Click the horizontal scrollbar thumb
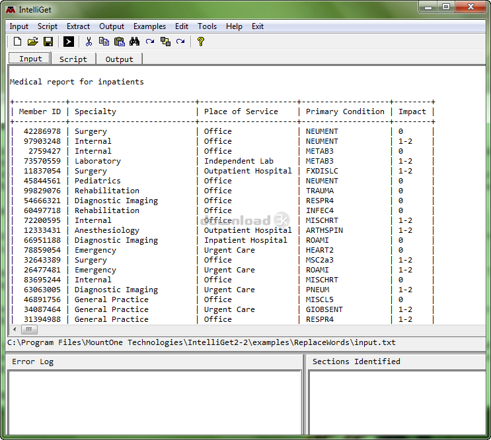This screenshot has height=440, width=491. tap(29, 329)
